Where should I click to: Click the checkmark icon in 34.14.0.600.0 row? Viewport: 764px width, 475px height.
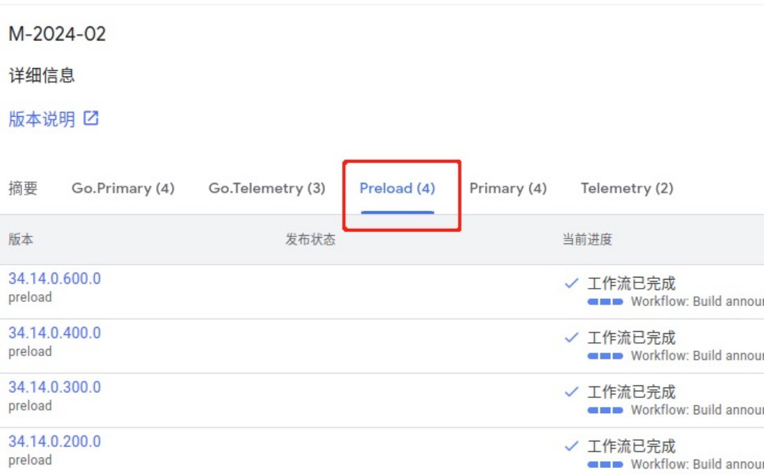[571, 283]
